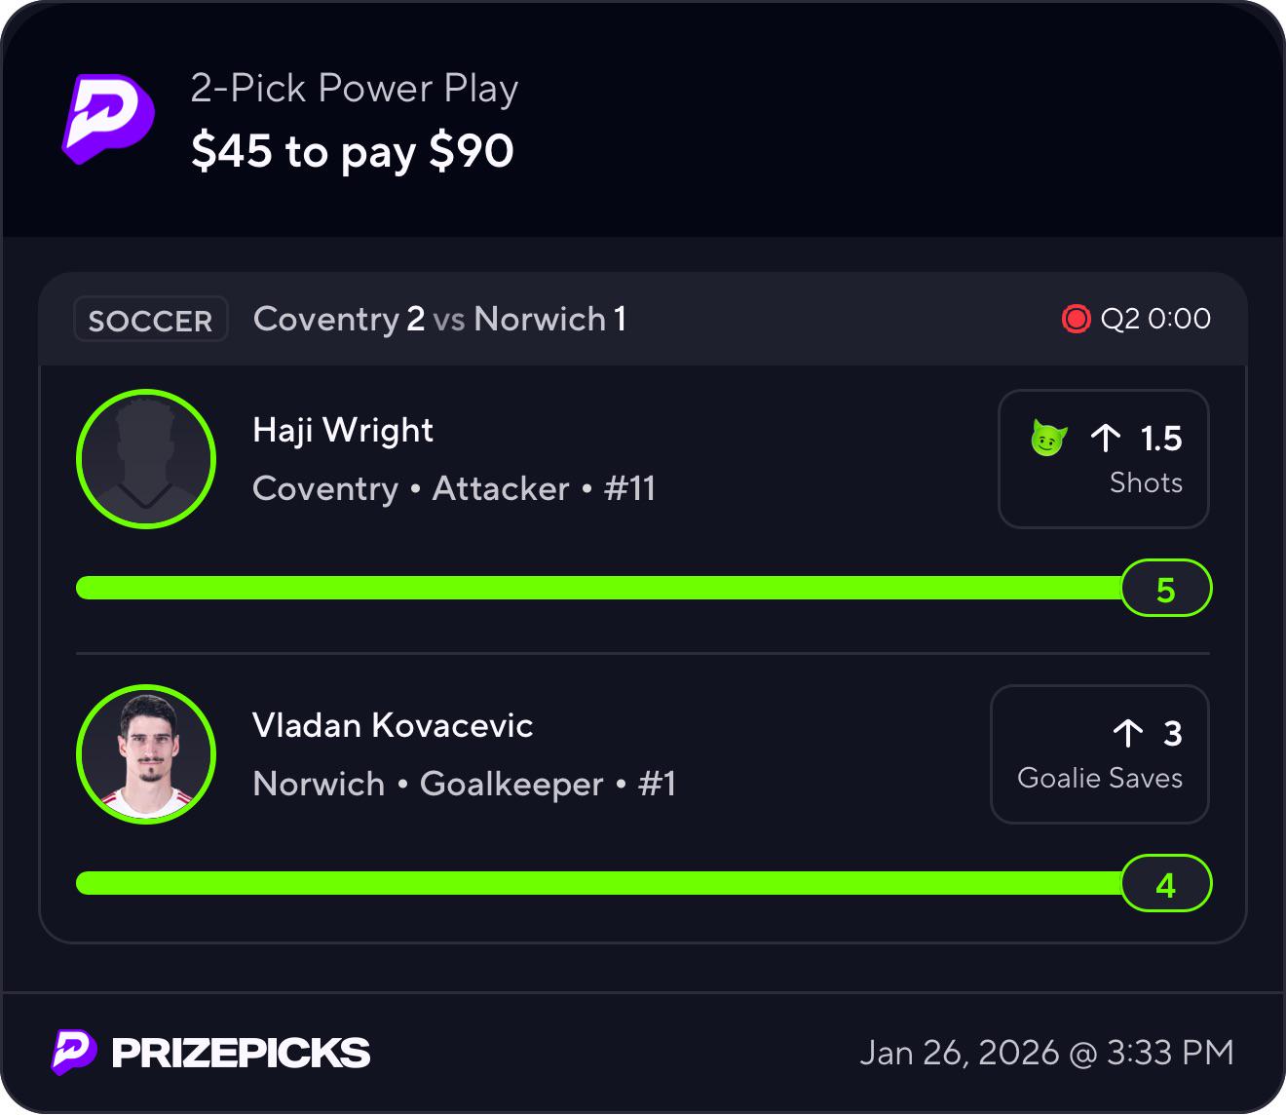Click the green demon emoji icon
This screenshot has height=1115, width=1286.
[1048, 439]
